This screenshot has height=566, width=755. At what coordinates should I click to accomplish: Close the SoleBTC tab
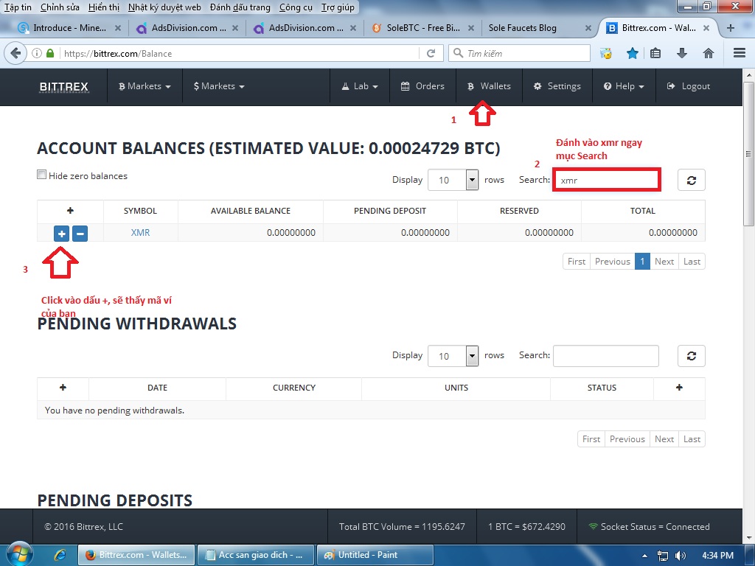point(471,28)
